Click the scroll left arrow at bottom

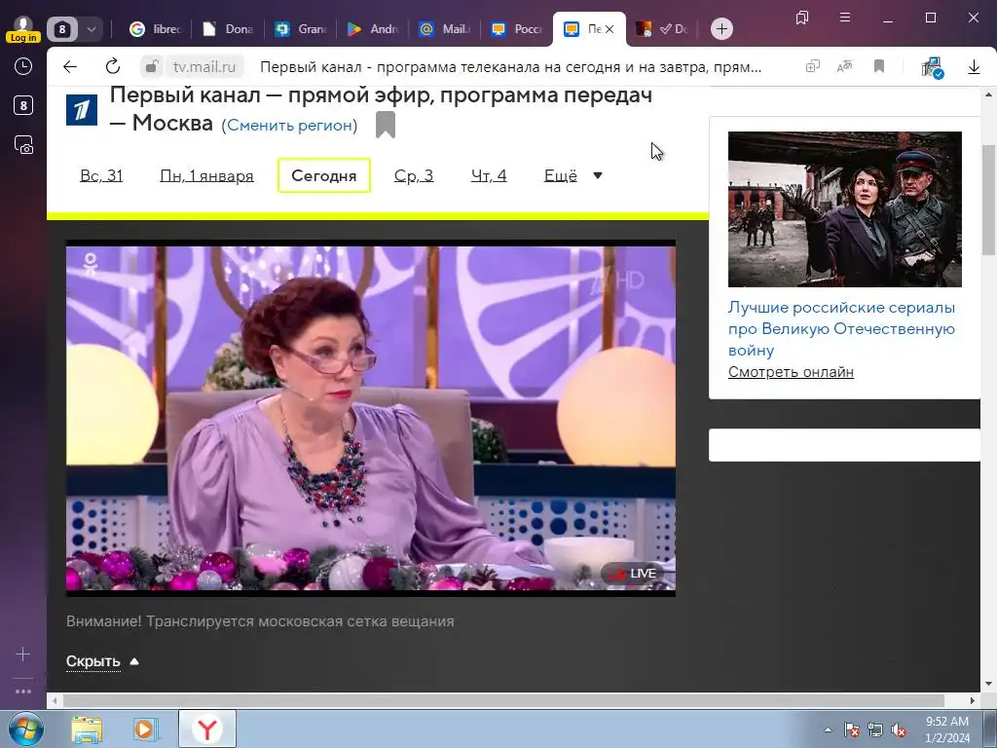point(55,700)
